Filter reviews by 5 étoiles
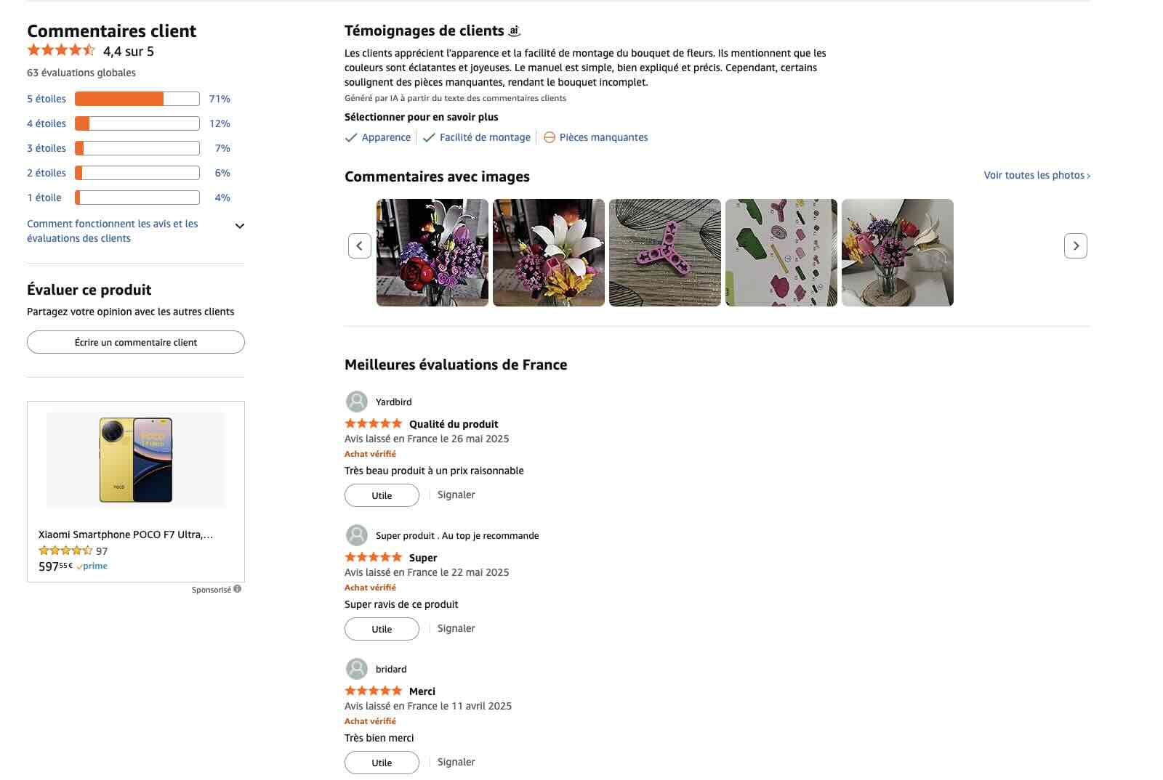 point(47,99)
